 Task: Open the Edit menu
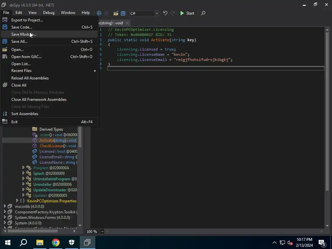[x=18, y=13]
